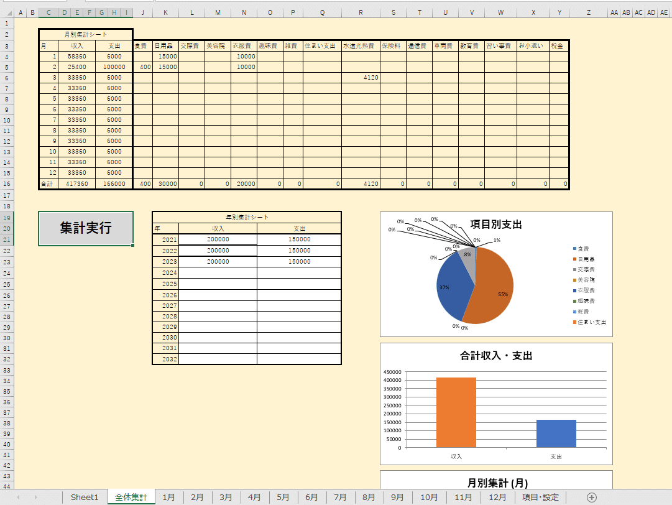Click the 衣服費 legend entry
The height and width of the screenshot is (505, 672).
click(x=584, y=290)
